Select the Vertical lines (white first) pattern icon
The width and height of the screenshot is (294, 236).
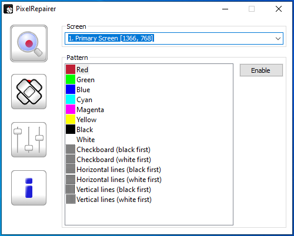71,199
